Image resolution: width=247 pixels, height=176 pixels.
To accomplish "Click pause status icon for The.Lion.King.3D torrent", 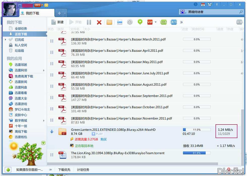I will (x=52, y=155).
